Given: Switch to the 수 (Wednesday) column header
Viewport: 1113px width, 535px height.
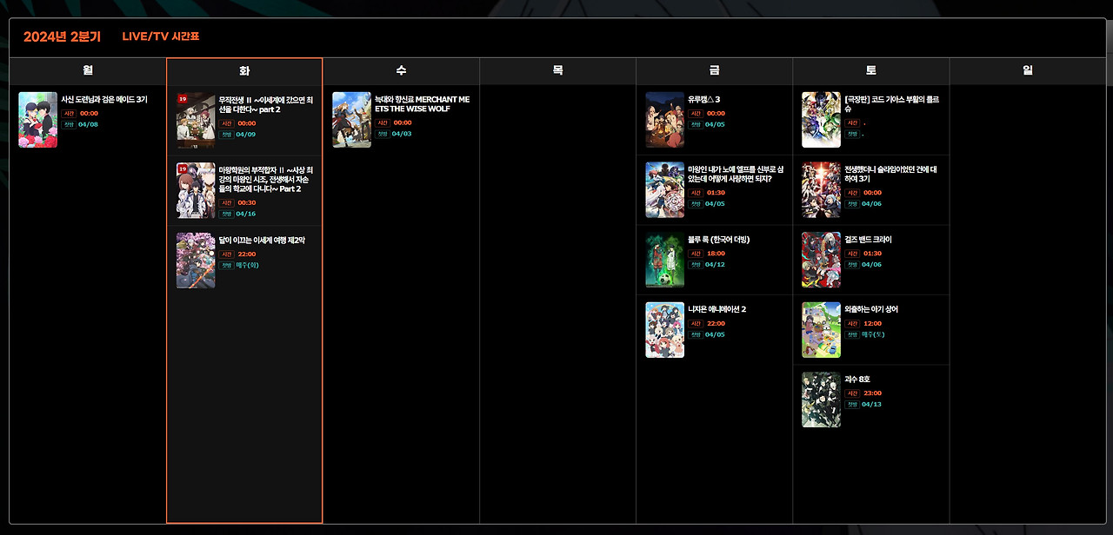Looking at the screenshot, I should (x=401, y=70).
